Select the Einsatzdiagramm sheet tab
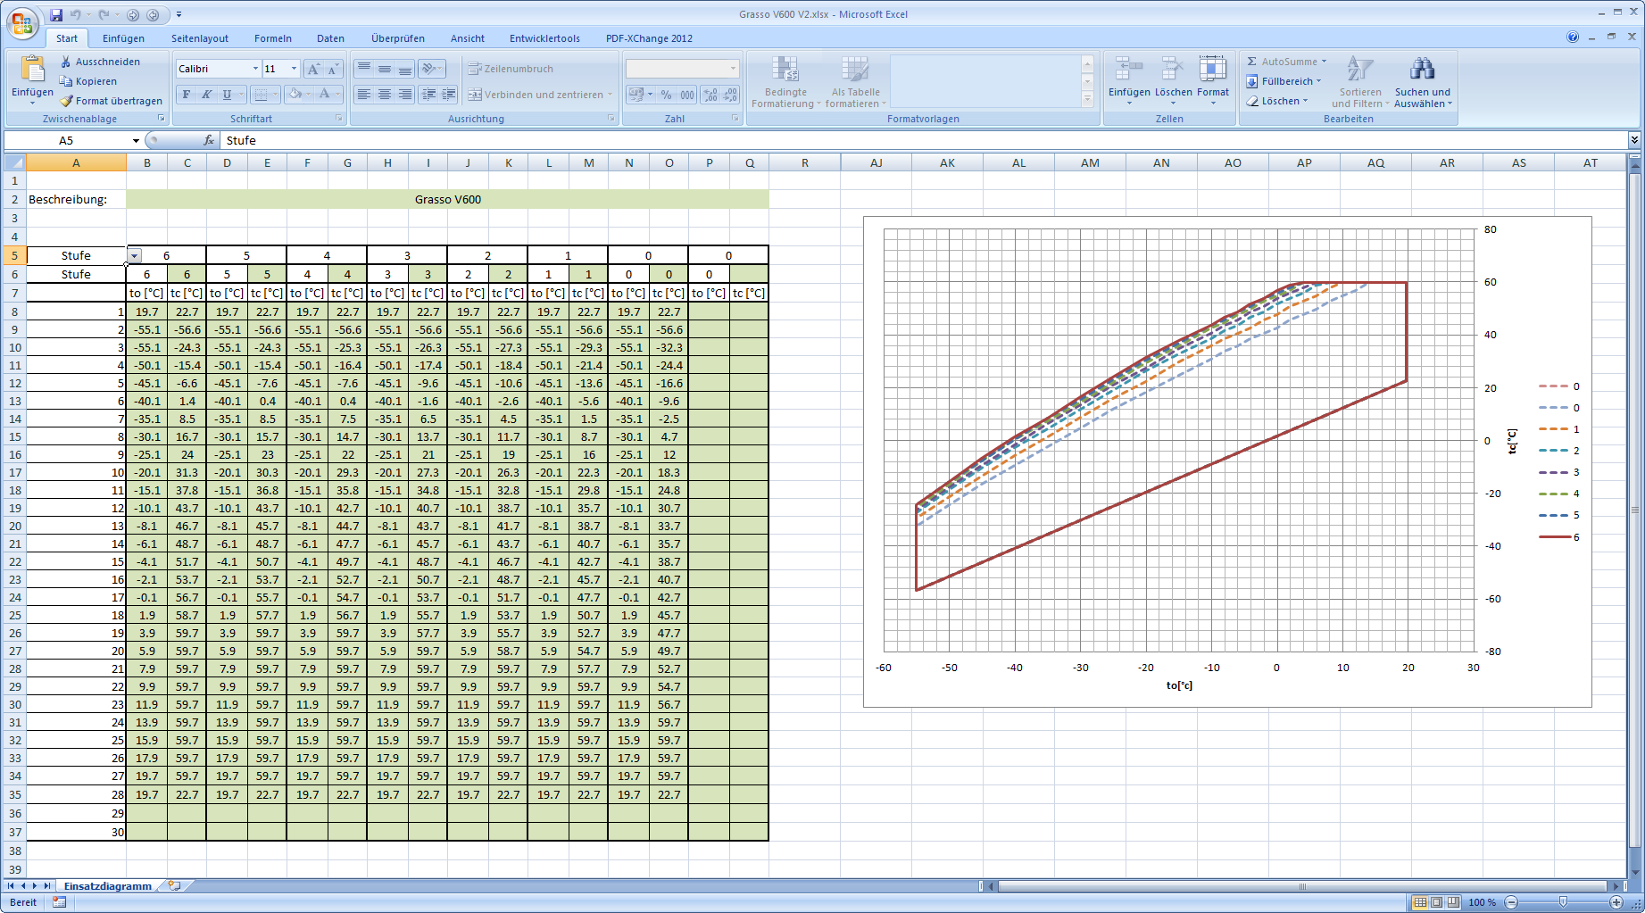1645x913 pixels. [106, 885]
